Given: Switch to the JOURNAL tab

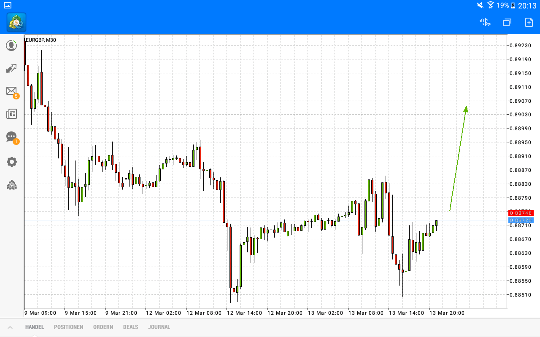Looking at the screenshot, I should click(x=159, y=327).
